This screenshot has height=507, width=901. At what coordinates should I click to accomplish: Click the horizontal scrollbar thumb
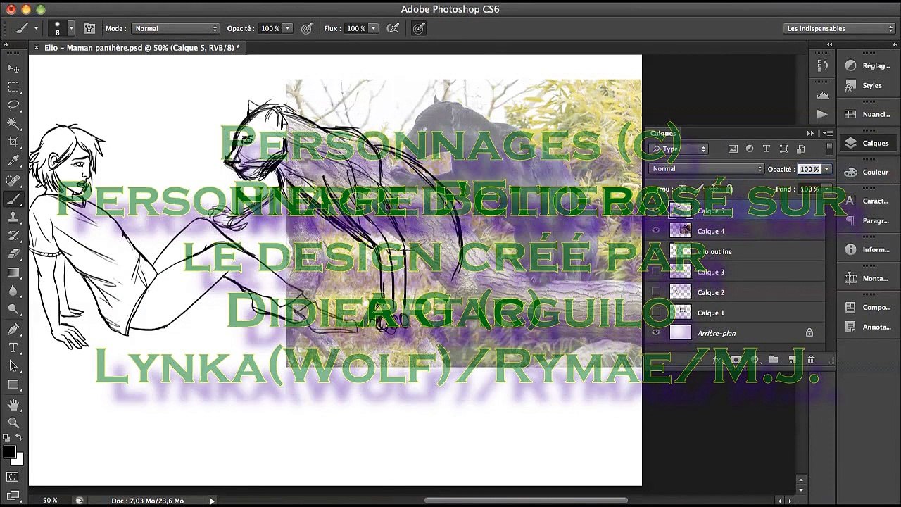(525, 501)
